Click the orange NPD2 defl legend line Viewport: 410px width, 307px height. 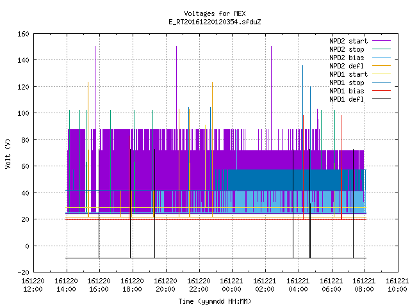click(381, 66)
